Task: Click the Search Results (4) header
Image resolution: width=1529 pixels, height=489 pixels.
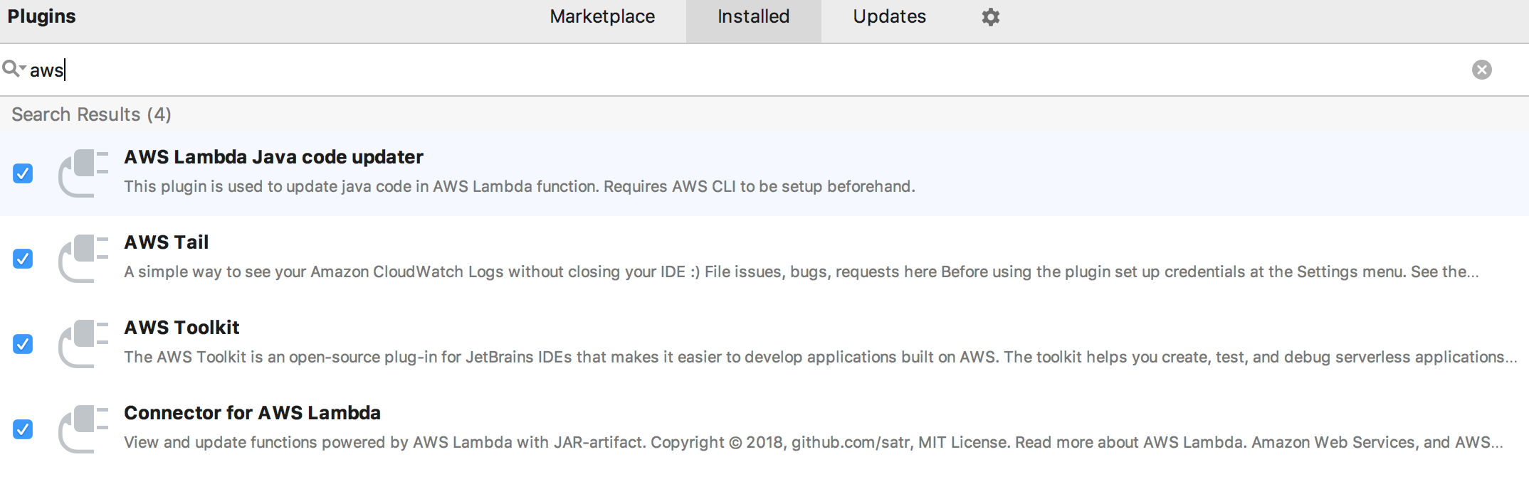Action: [91, 114]
